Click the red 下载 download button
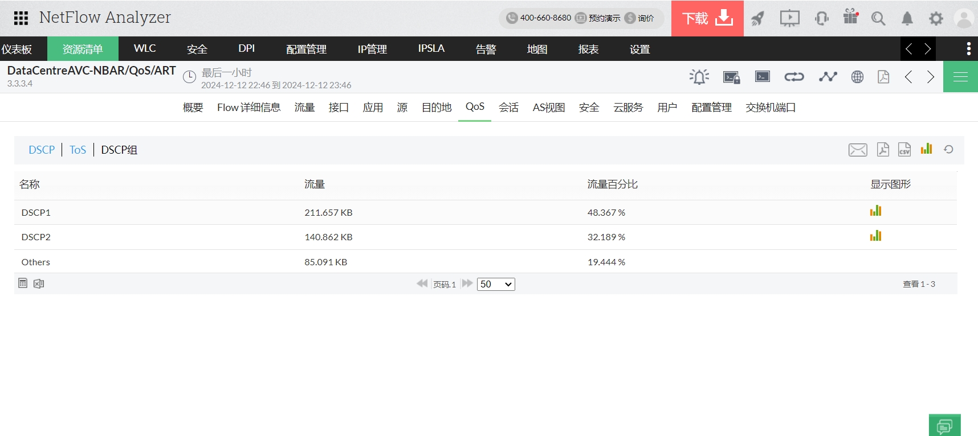The width and height of the screenshot is (978, 436). point(707,19)
